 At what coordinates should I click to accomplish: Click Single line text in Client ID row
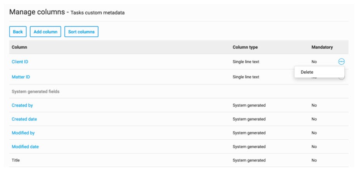(246, 62)
